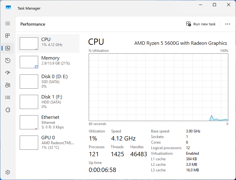Viewport: 236px width, 180px height.
Task: Click the Ethernet mini graph thumbnail
Action: (x=29, y=122)
